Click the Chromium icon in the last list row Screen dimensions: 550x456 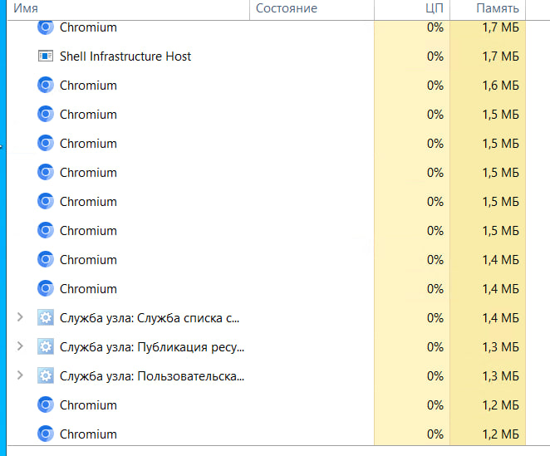[45, 434]
